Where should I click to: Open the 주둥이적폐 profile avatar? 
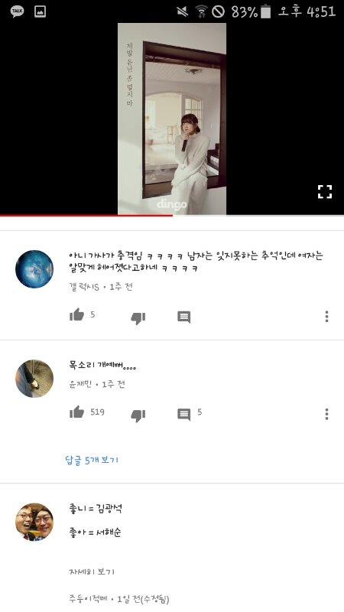point(34,522)
